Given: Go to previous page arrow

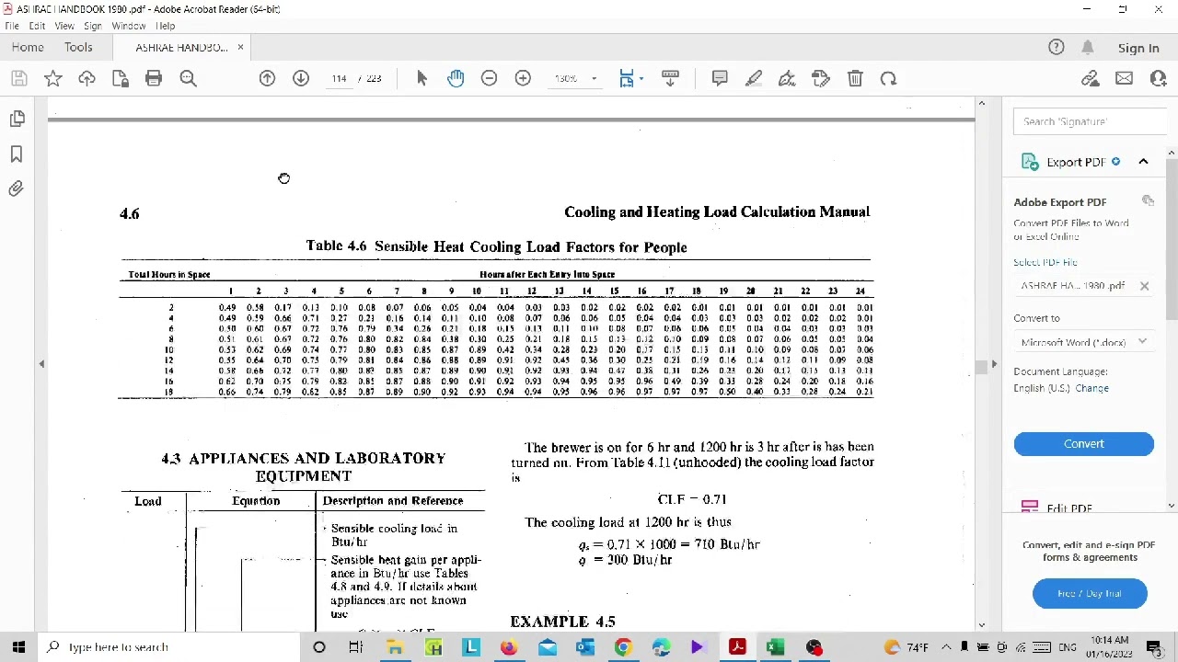Looking at the screenshot, I should [x=267, y=79].
